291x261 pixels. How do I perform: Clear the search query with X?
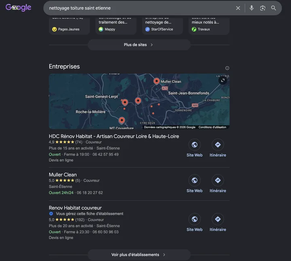click(238, 8)
